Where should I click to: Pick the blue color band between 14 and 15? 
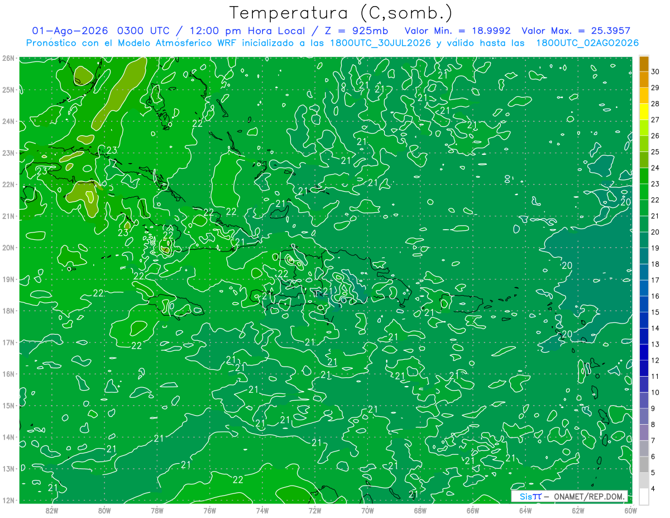tap(644, 320)
